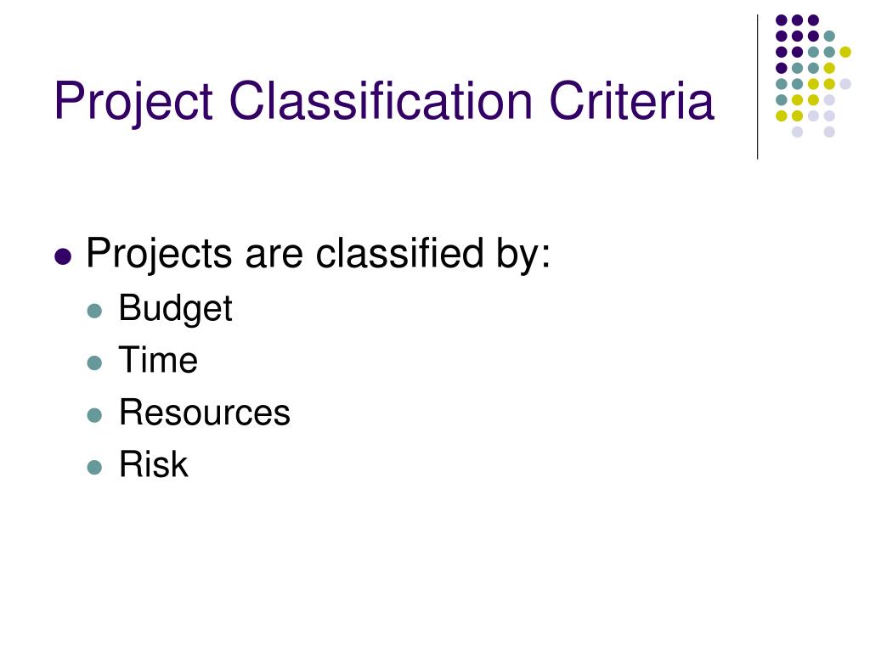
Task: Click the word 'Risk'
Action: pyautogui.click(x=154, y=464)
